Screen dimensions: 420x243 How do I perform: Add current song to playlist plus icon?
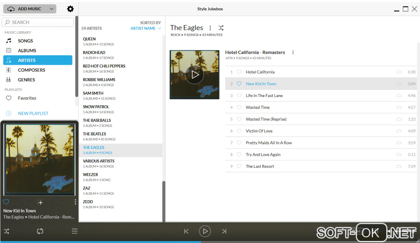pyautogui.click(x=40, y=203)
